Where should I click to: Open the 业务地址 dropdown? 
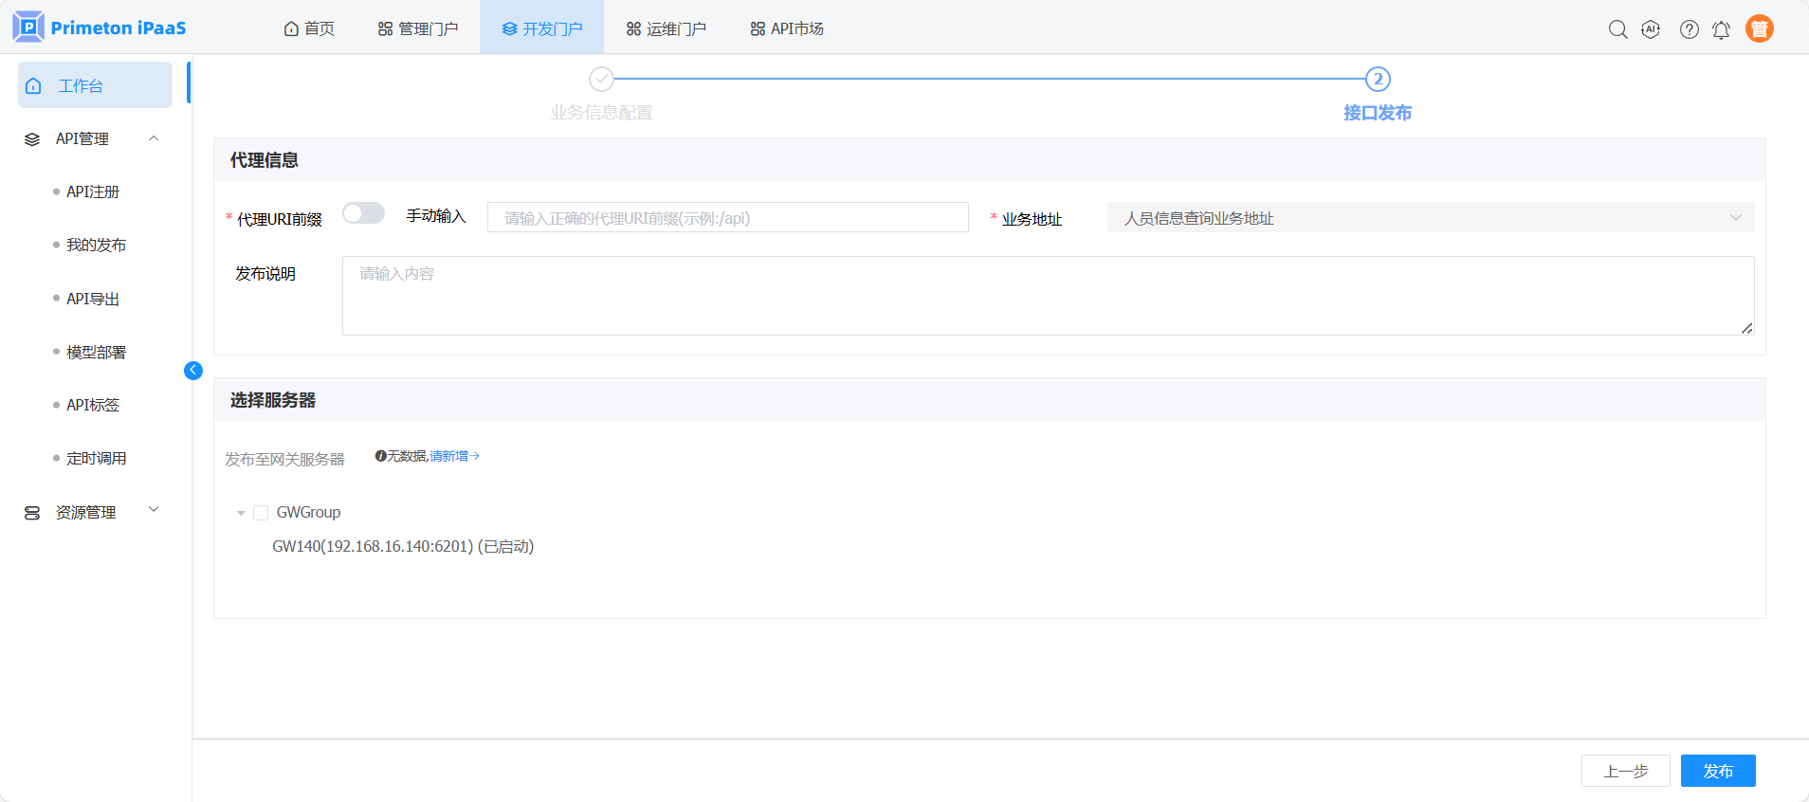1430,218
